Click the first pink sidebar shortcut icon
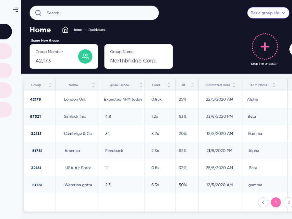Image resolution: width=292 pixels, height=219 pixels. [6, 51]
